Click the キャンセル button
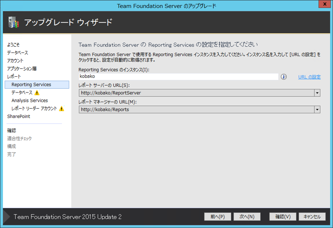 coord(312,216)
